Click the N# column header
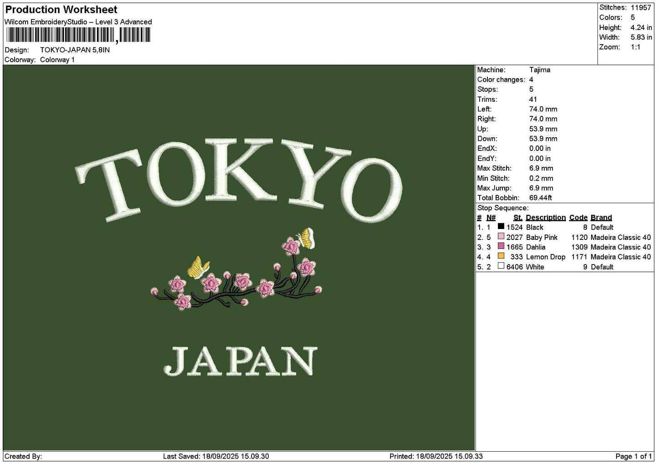 (491, 218)
